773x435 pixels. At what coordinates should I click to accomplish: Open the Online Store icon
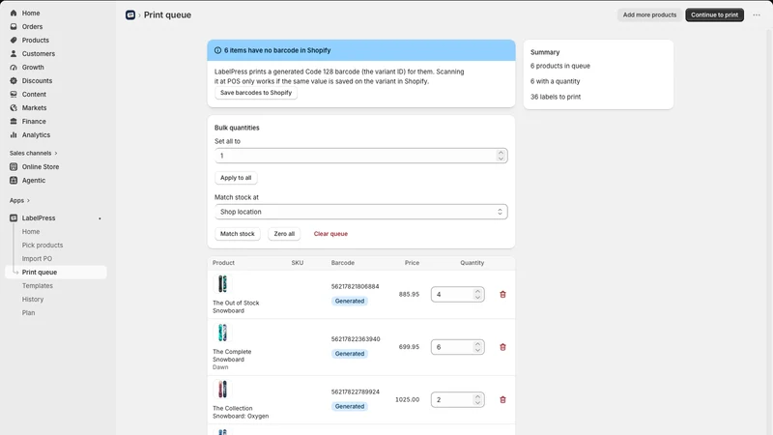[x=14, y=166]
